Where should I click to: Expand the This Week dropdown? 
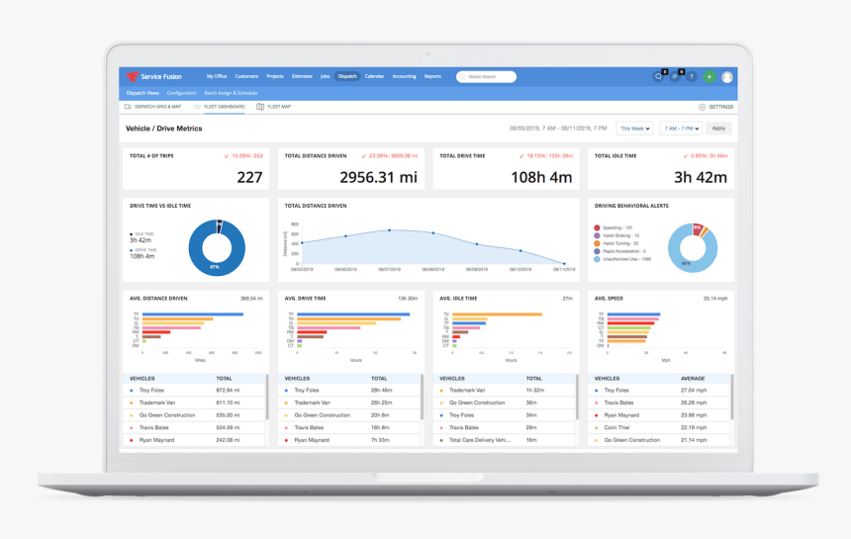634,129
